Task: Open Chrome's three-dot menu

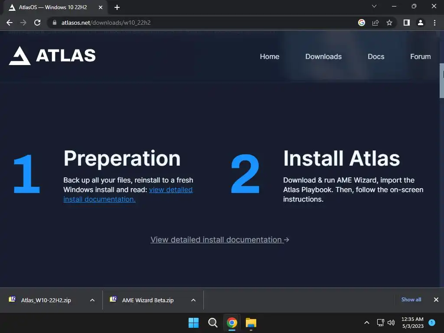Action: (434, 23)
